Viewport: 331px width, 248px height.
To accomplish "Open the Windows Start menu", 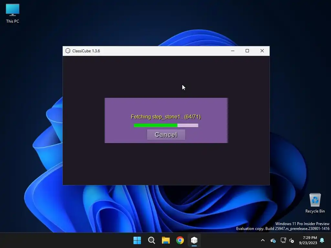I will [x=137, y=240].
